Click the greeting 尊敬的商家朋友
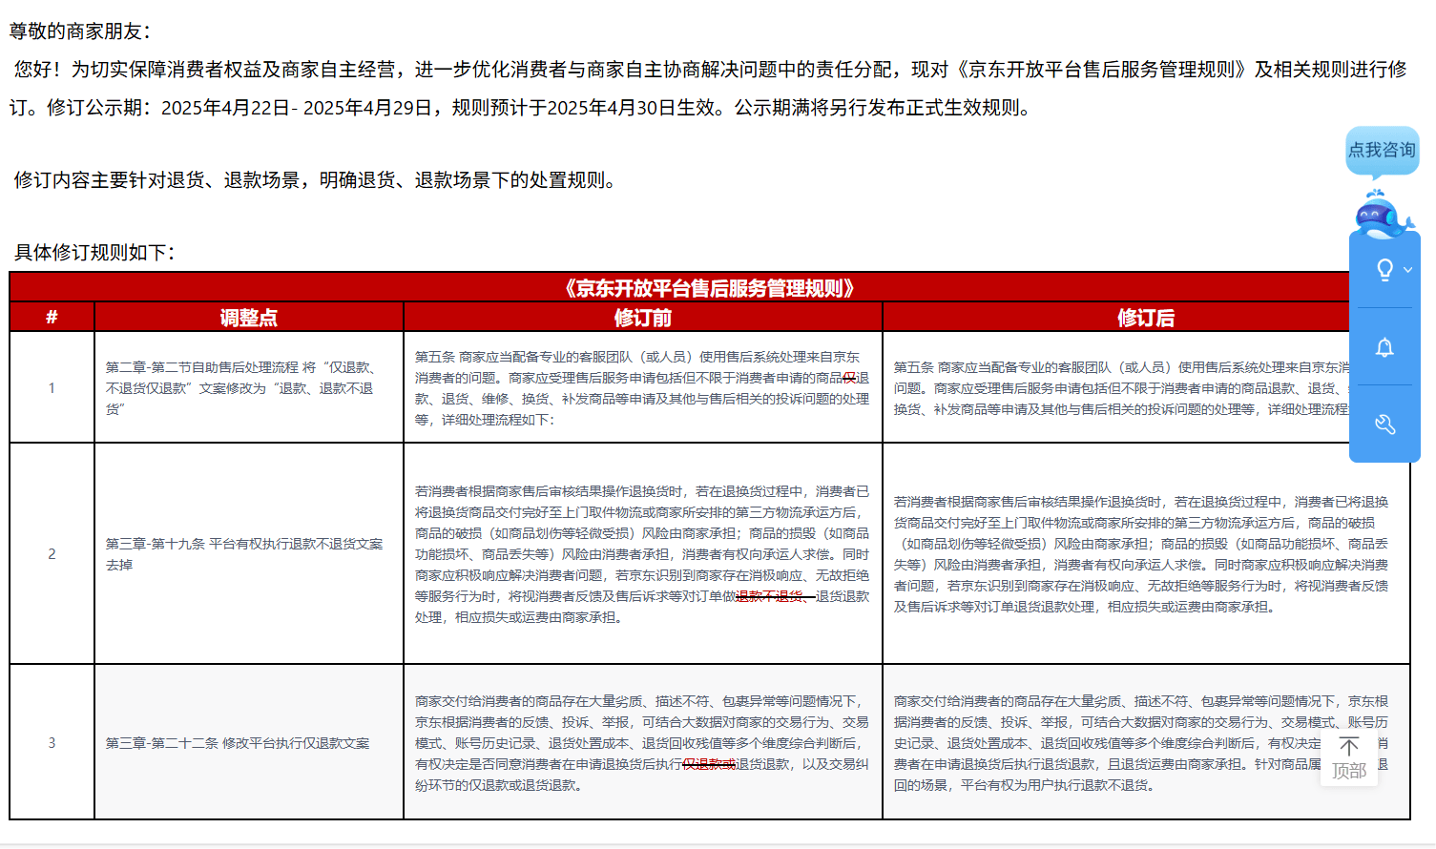Image resolution: width=1436 pixels, height=849 pixels. pos(80,31)
